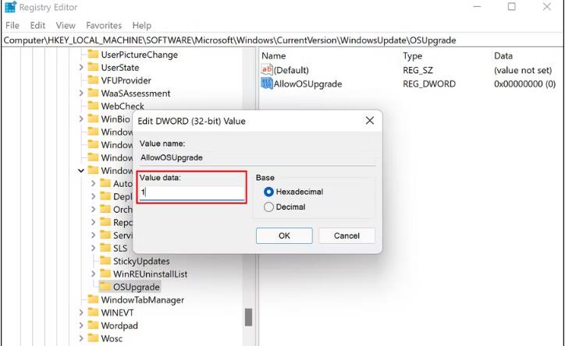Viewport: 565px width, 346px height.
Task: Expand the WinREUninstallList key
Action: click(94, 274)
